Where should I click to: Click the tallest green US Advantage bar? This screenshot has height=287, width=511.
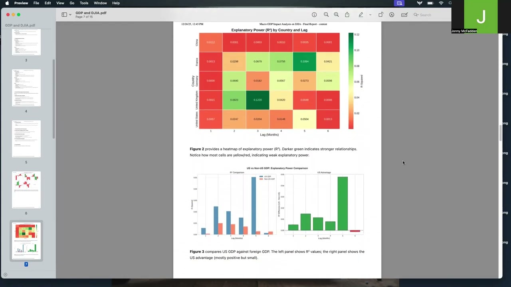(x=343, y=204)
